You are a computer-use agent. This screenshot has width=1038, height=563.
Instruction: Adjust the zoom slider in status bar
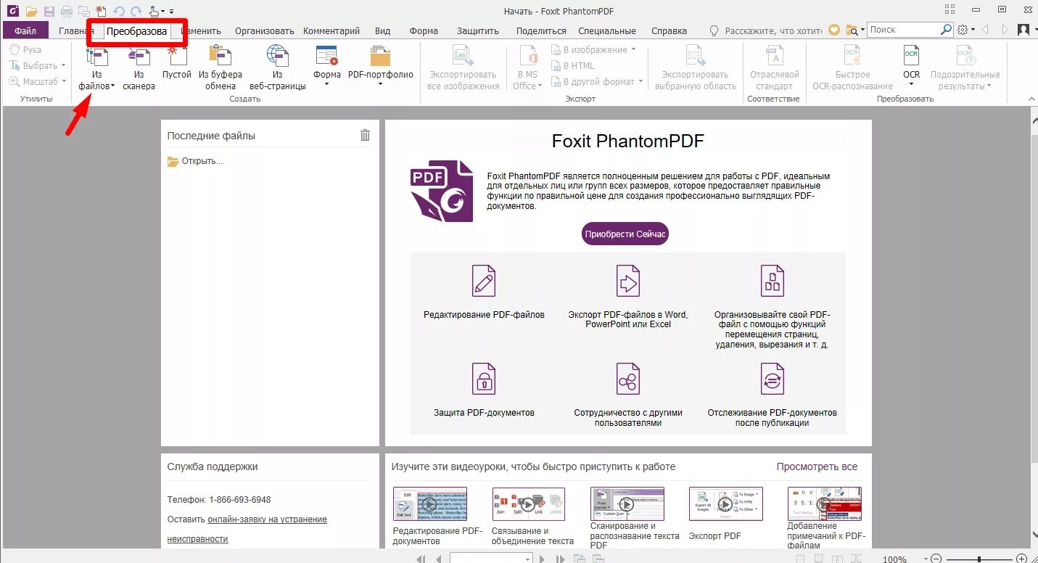(x=979, y=559)
